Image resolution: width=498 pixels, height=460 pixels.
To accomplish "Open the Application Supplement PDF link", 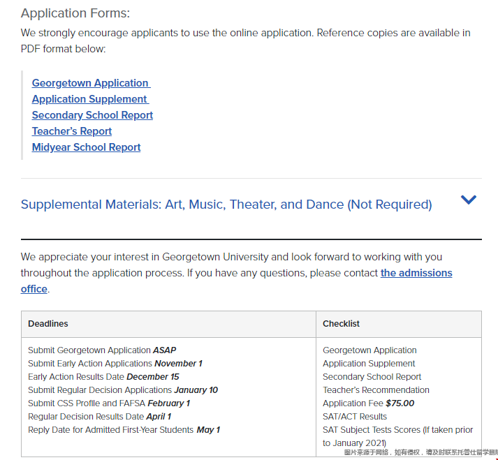I will [x=89, y=99].
